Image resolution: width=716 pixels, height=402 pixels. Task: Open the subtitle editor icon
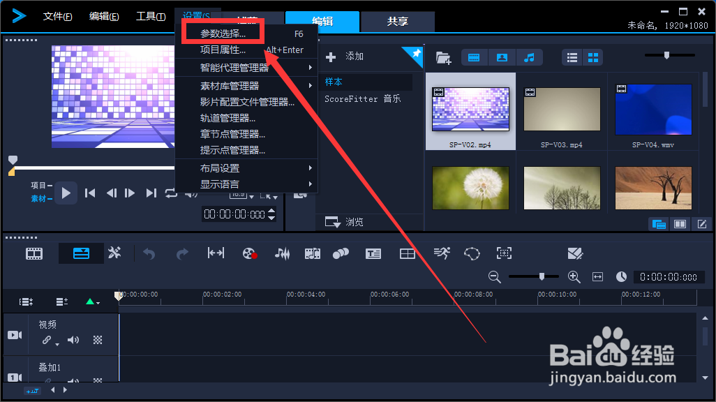pos(373,253)
